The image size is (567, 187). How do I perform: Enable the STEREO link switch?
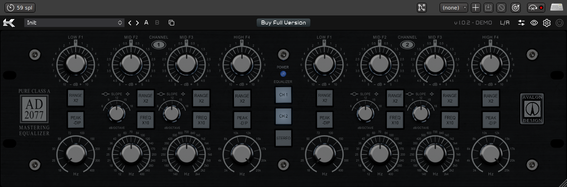(283, 138)
